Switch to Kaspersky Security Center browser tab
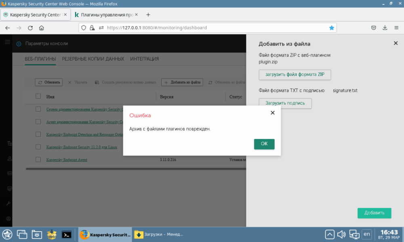Image resolution: width=404 pixels, height=242 pixels. [x=35, y=15]
